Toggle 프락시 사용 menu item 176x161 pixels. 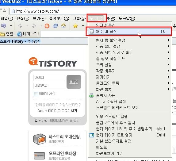pos(130,95)
